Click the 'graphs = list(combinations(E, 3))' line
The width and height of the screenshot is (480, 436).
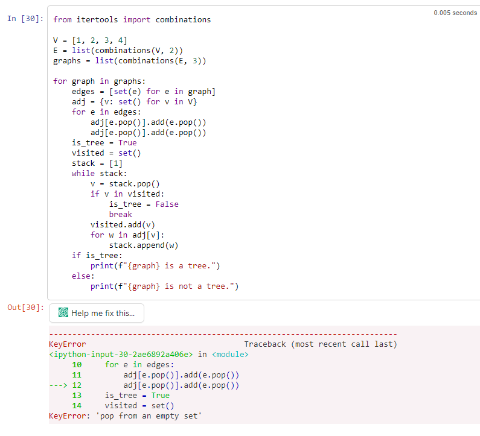pos(129,61)
